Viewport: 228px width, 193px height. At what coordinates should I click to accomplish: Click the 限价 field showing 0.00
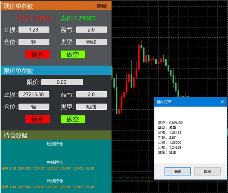tap(62, 82)
